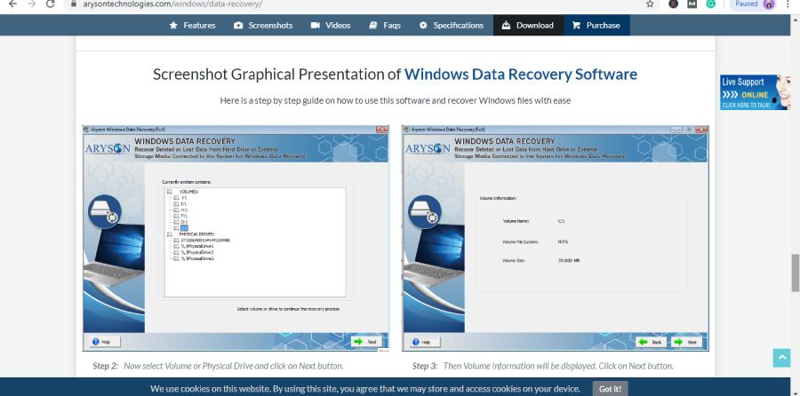Click the Paused profile avatar button
This screenshot has height=396, width=800.
coord(753,4)
